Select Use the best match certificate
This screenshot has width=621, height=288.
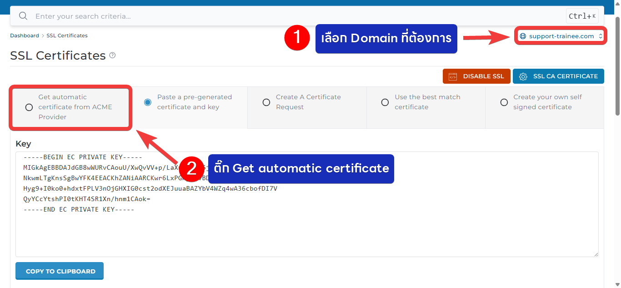click(385, 102)
